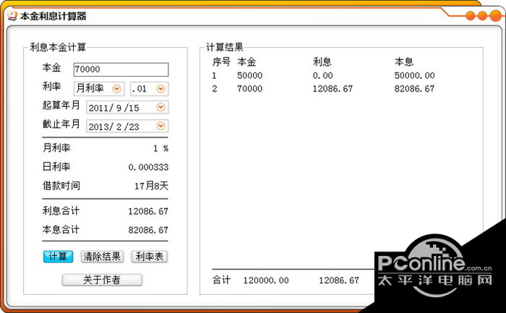
Task: Click the 本金 column header in results
Action: pos(246,62)
